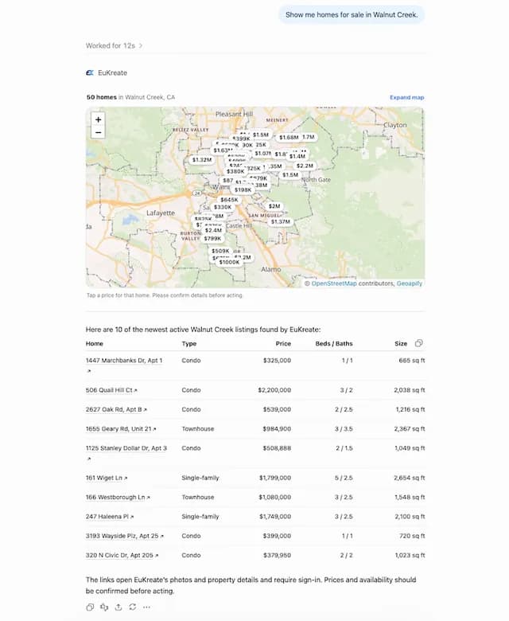Open the 247 Haleena Pl listing
This screenshot has height=621, width=509.
[110, 517]
